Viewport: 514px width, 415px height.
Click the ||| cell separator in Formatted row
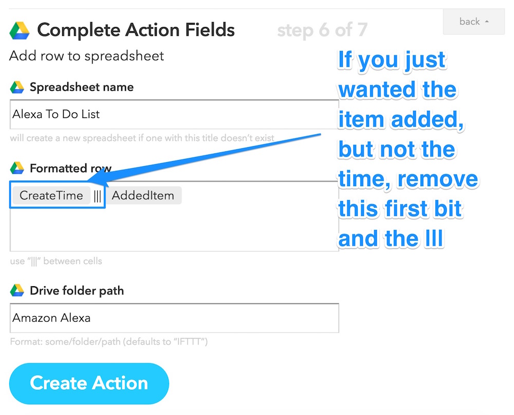coord(98,196)
